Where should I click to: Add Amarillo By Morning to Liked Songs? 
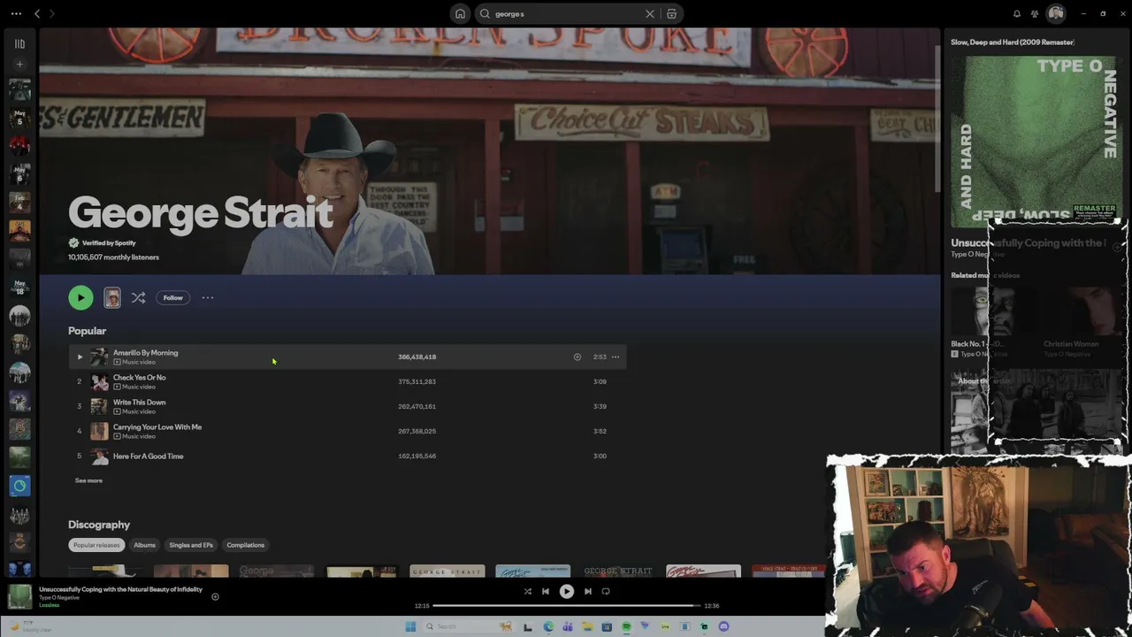577,357
